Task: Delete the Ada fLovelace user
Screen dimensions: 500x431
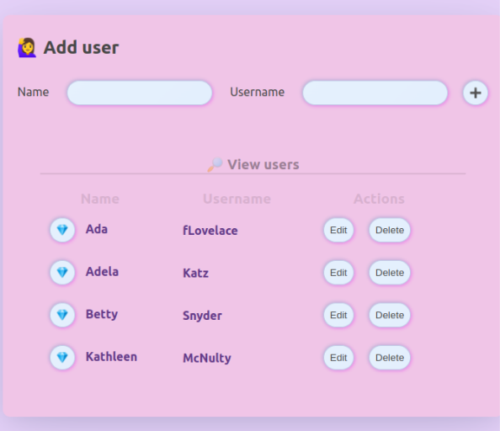Action: [x=390, y=230]
